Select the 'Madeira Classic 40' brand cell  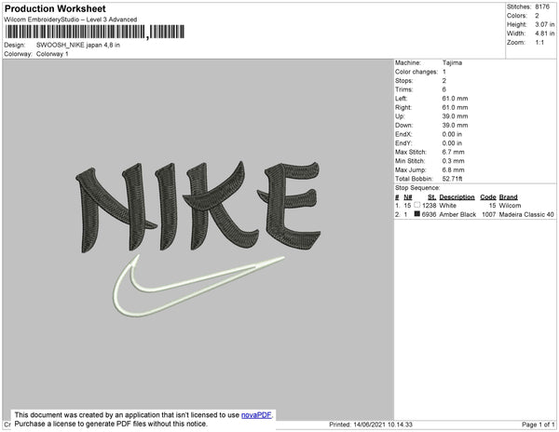[526, 214]
